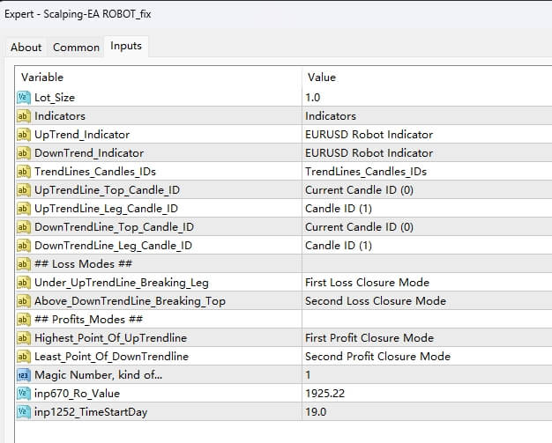Select the Inputs tab
The image size is (552, 443).
point(125,47)
